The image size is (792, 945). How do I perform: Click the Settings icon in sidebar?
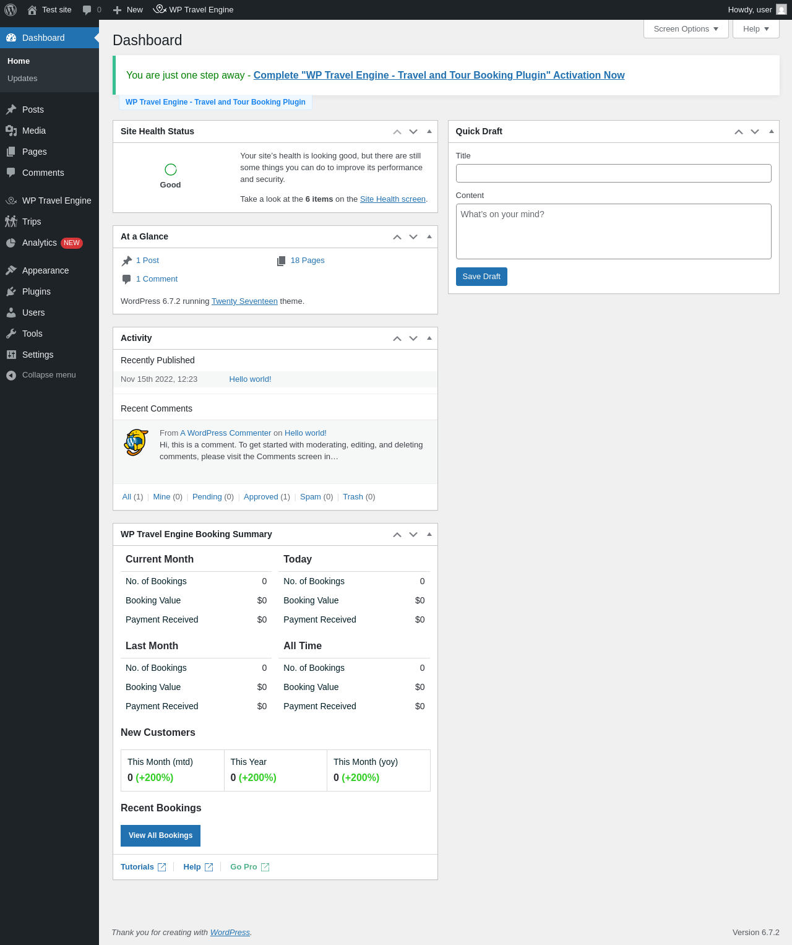pos(11,355)
